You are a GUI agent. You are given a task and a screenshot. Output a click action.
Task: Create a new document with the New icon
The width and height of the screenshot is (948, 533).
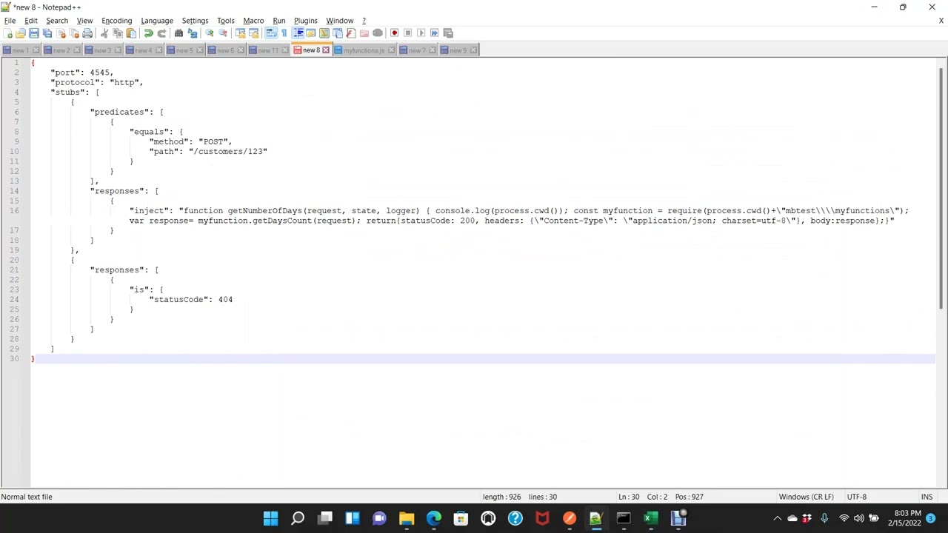(7, 33)
